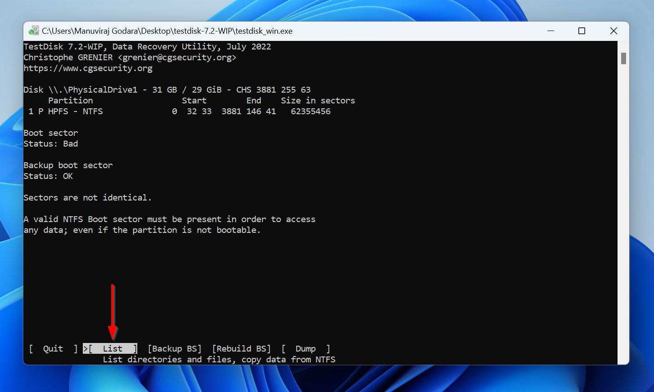
Task: Click the '1 P HPFS - NTFS' partition row
Action: coord(179,111)
